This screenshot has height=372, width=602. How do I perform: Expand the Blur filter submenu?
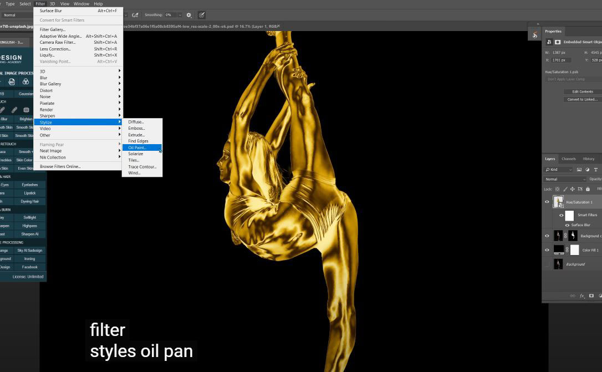coord(78,78)
